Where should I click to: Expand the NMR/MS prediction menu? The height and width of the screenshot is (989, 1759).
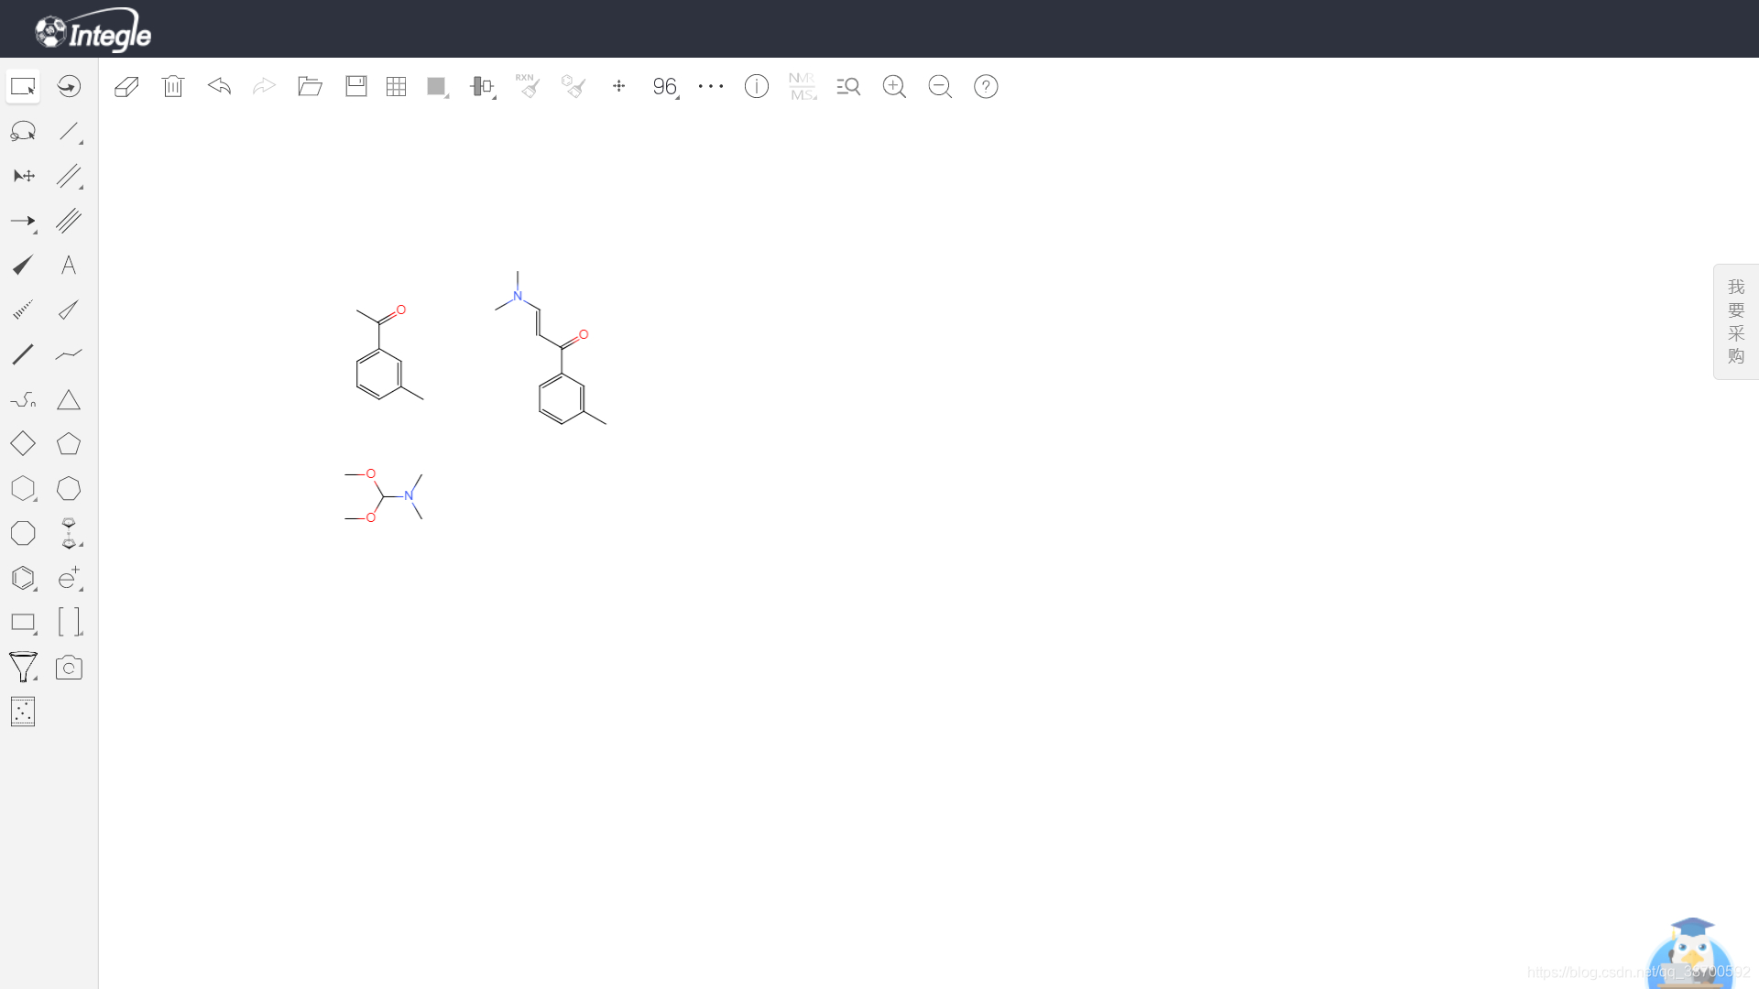pyautogui.click(x=803, y=87)
